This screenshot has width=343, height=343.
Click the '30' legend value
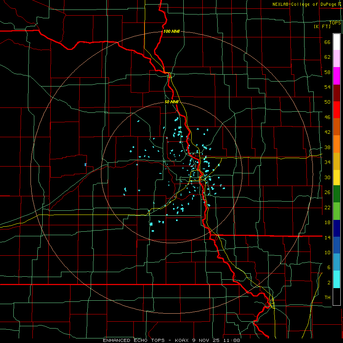point(327,177)
